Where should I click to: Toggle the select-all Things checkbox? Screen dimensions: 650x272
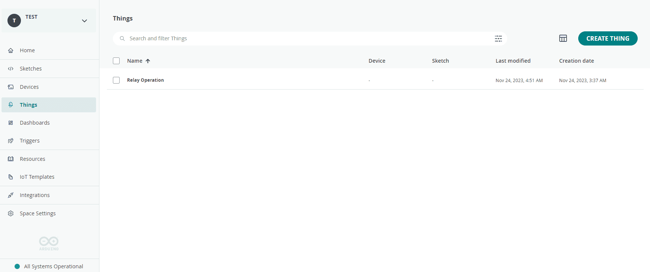[116, 61]
